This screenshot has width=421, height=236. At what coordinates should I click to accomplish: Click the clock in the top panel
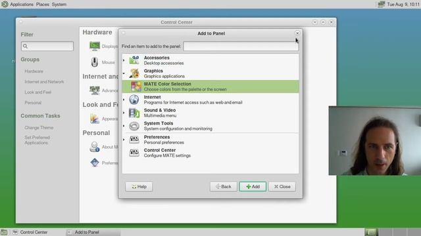click(403, 5)
